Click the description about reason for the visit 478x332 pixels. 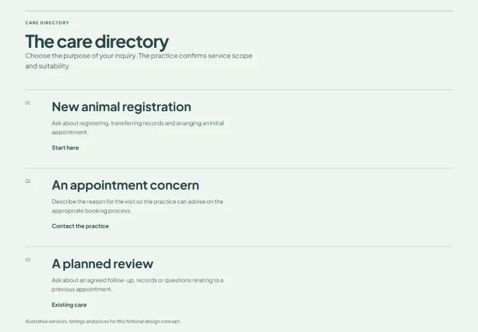tap(137, 206)
